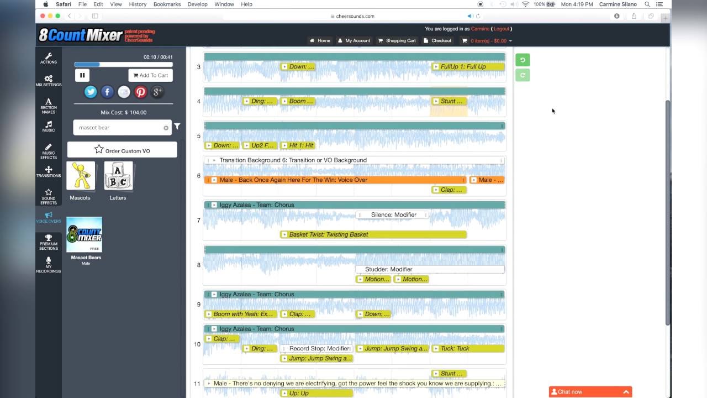Select the Silence: Modifier block
This screenshot has height=398, width=707.
click(x=393, y=214)
